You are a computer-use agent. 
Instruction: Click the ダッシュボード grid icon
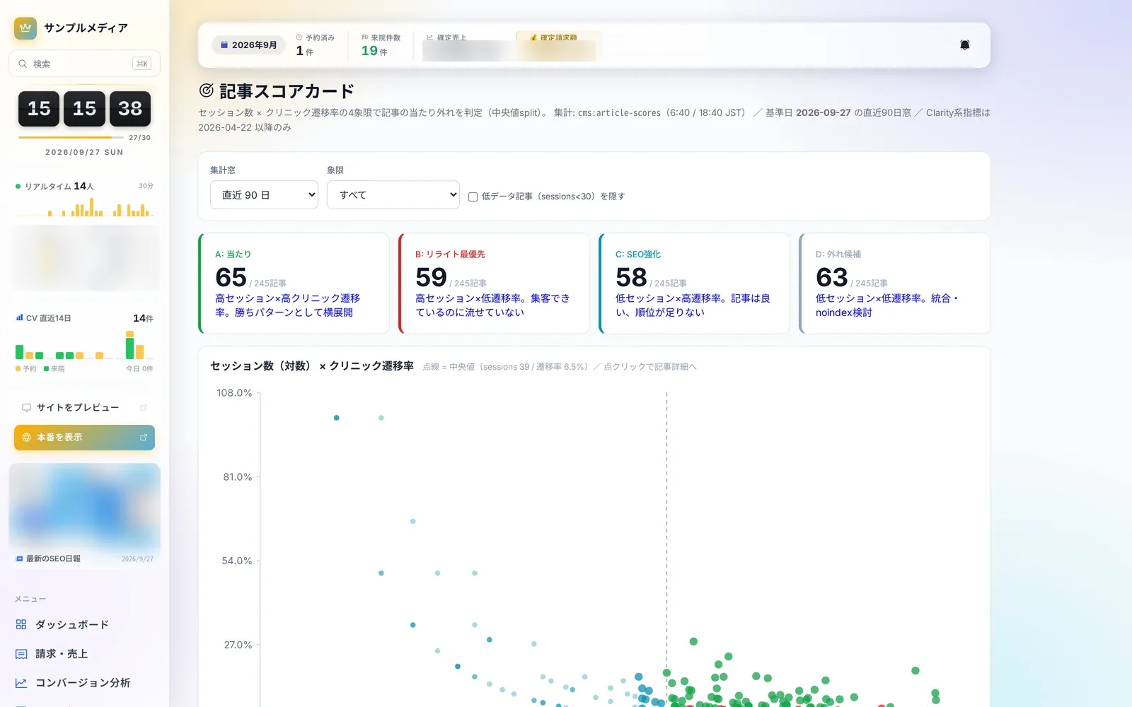[21, 625]
